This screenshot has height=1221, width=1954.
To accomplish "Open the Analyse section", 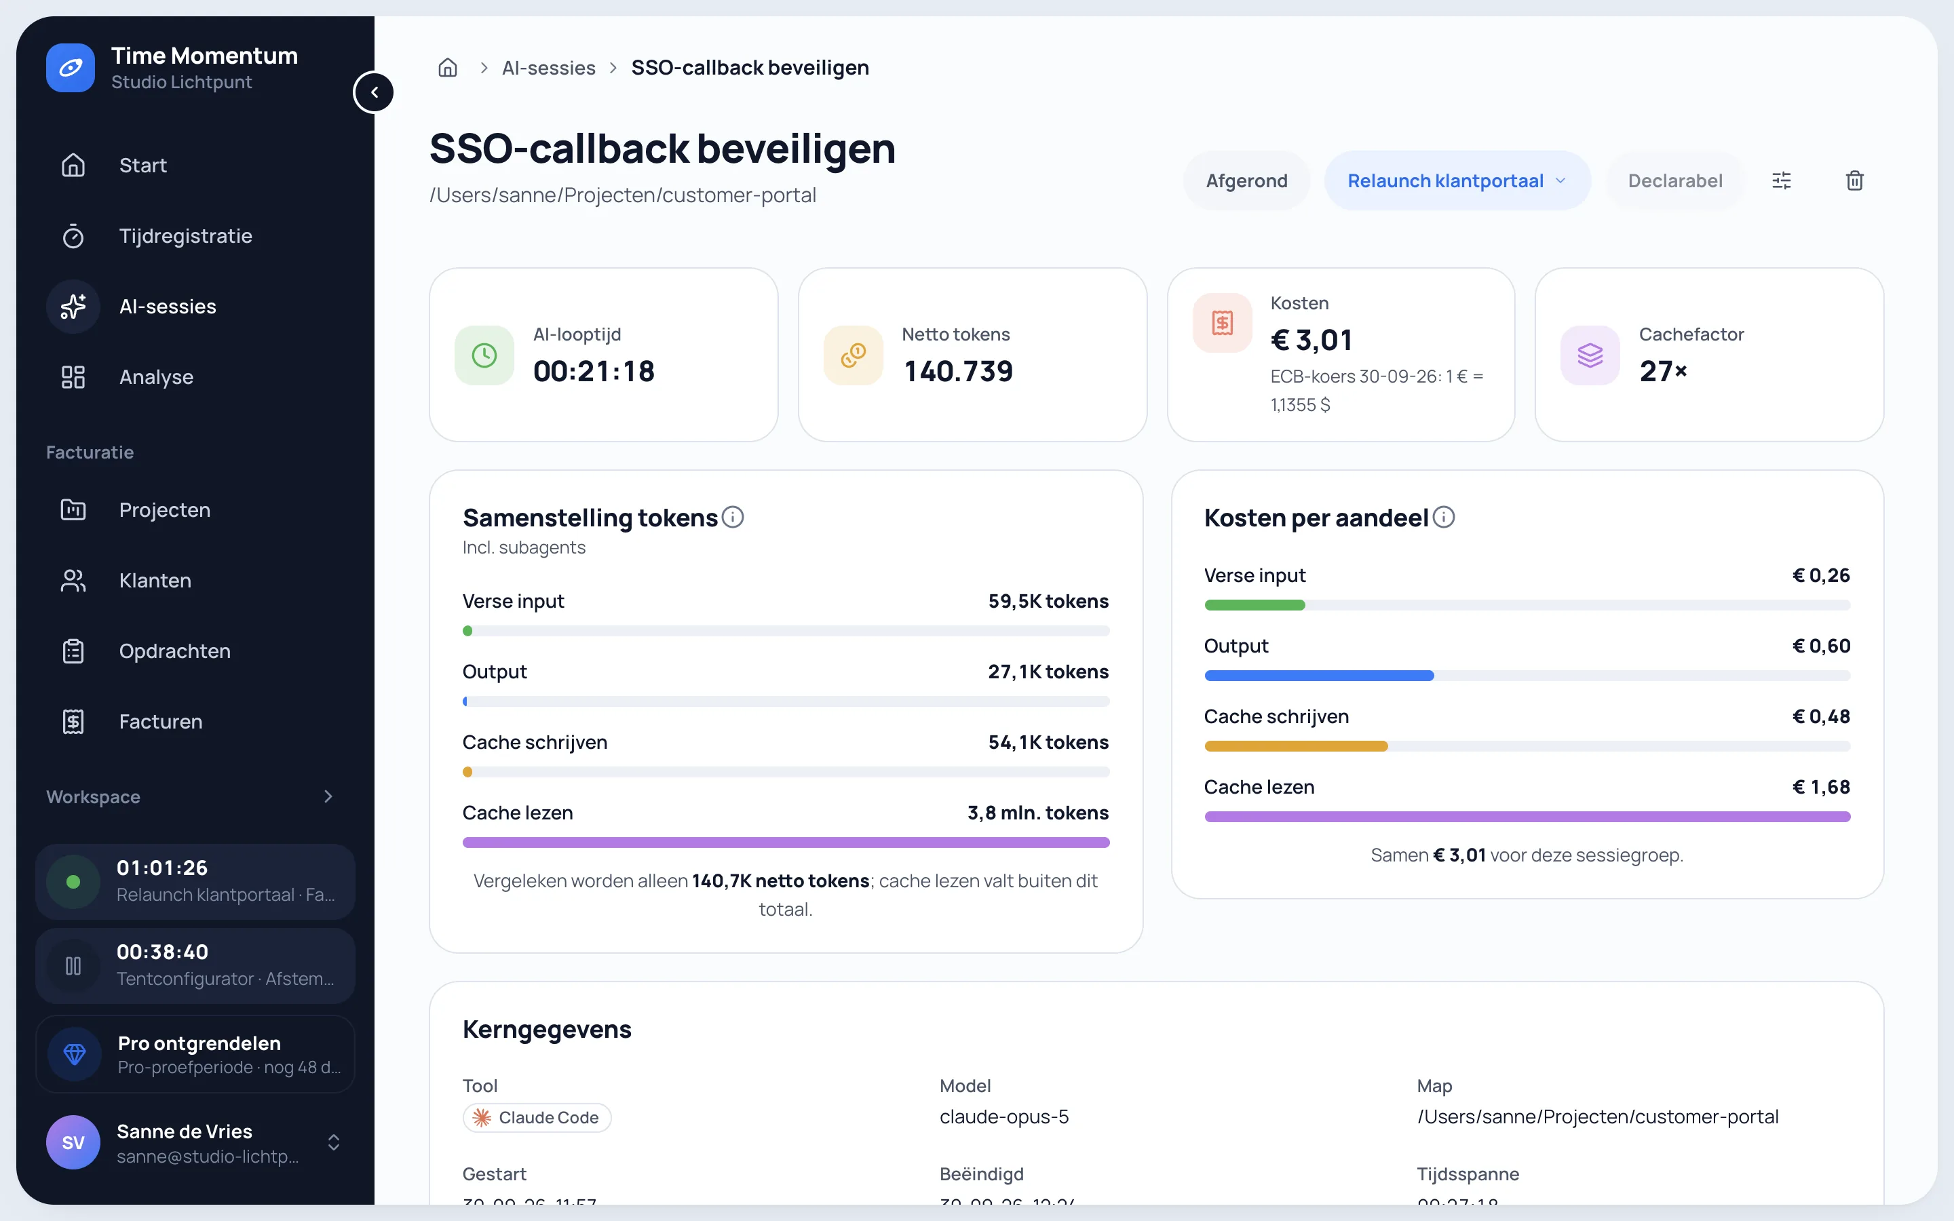I will 195,377.
